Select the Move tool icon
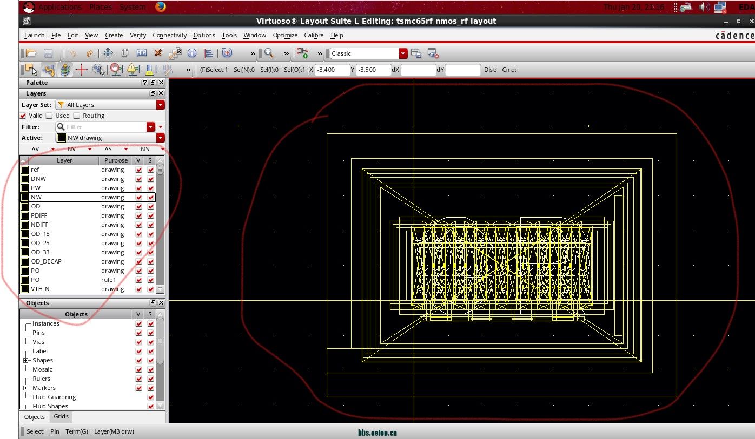The height and width of the screenshot is (439, 755). 108,53
